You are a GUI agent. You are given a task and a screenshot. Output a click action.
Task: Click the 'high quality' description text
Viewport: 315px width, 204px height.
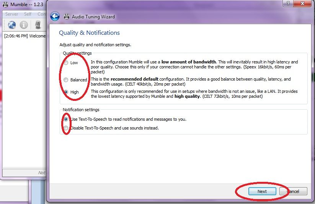tap(187, 96)
